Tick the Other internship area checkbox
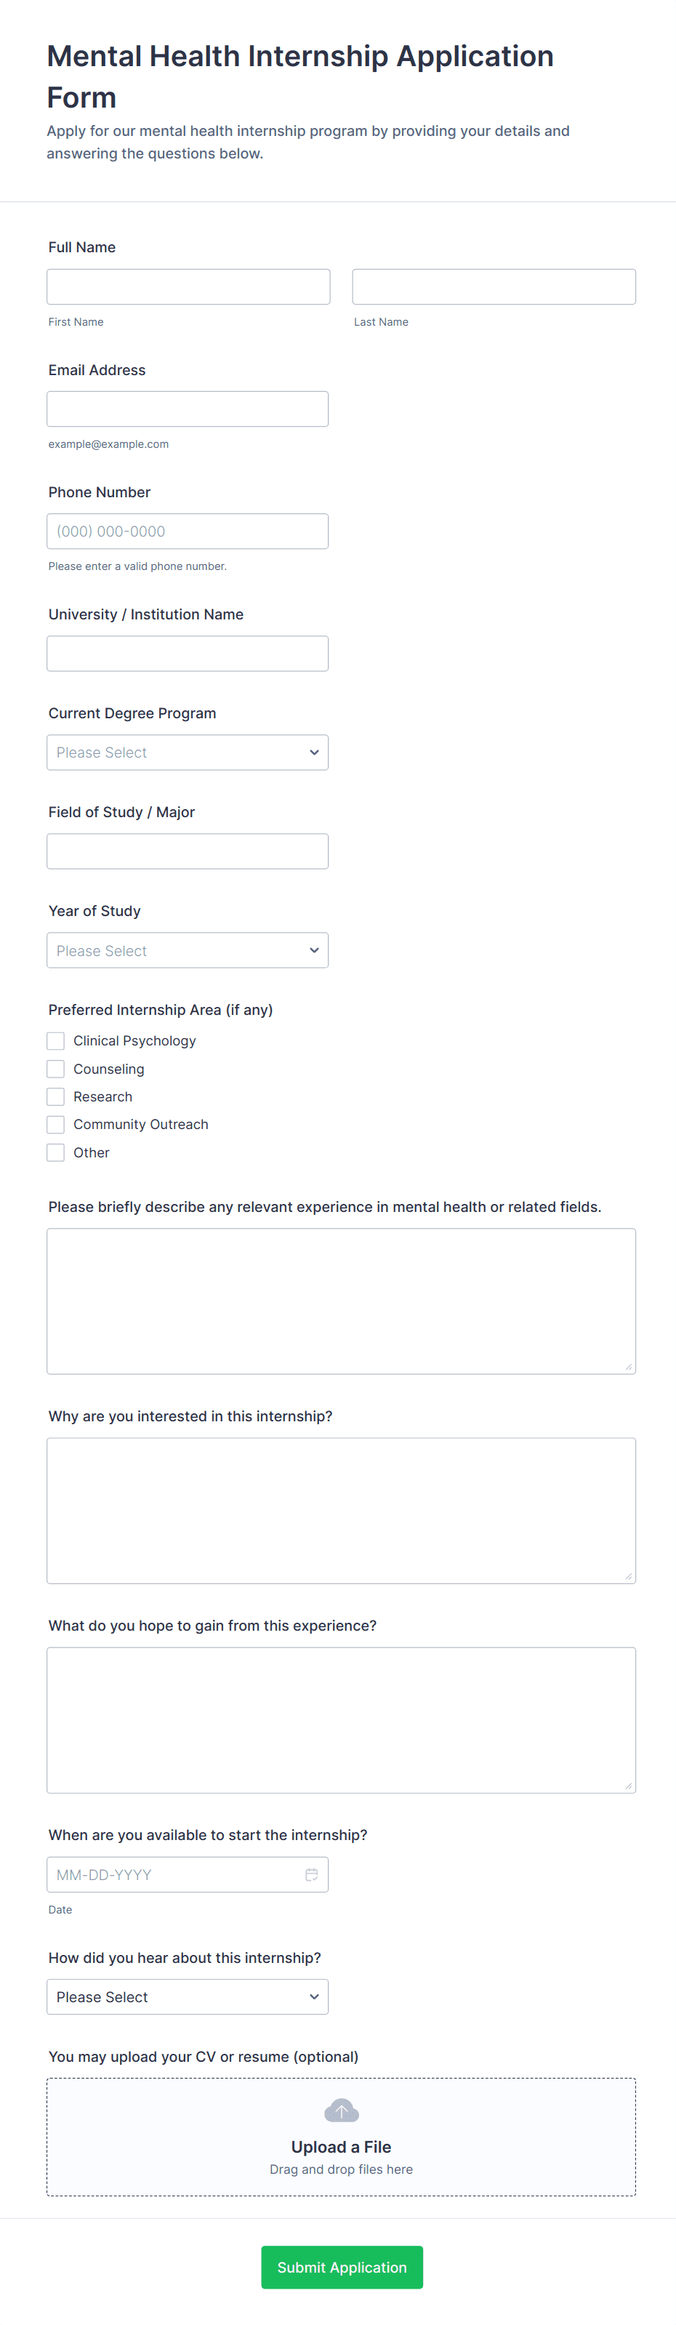 click(55, 1152)
